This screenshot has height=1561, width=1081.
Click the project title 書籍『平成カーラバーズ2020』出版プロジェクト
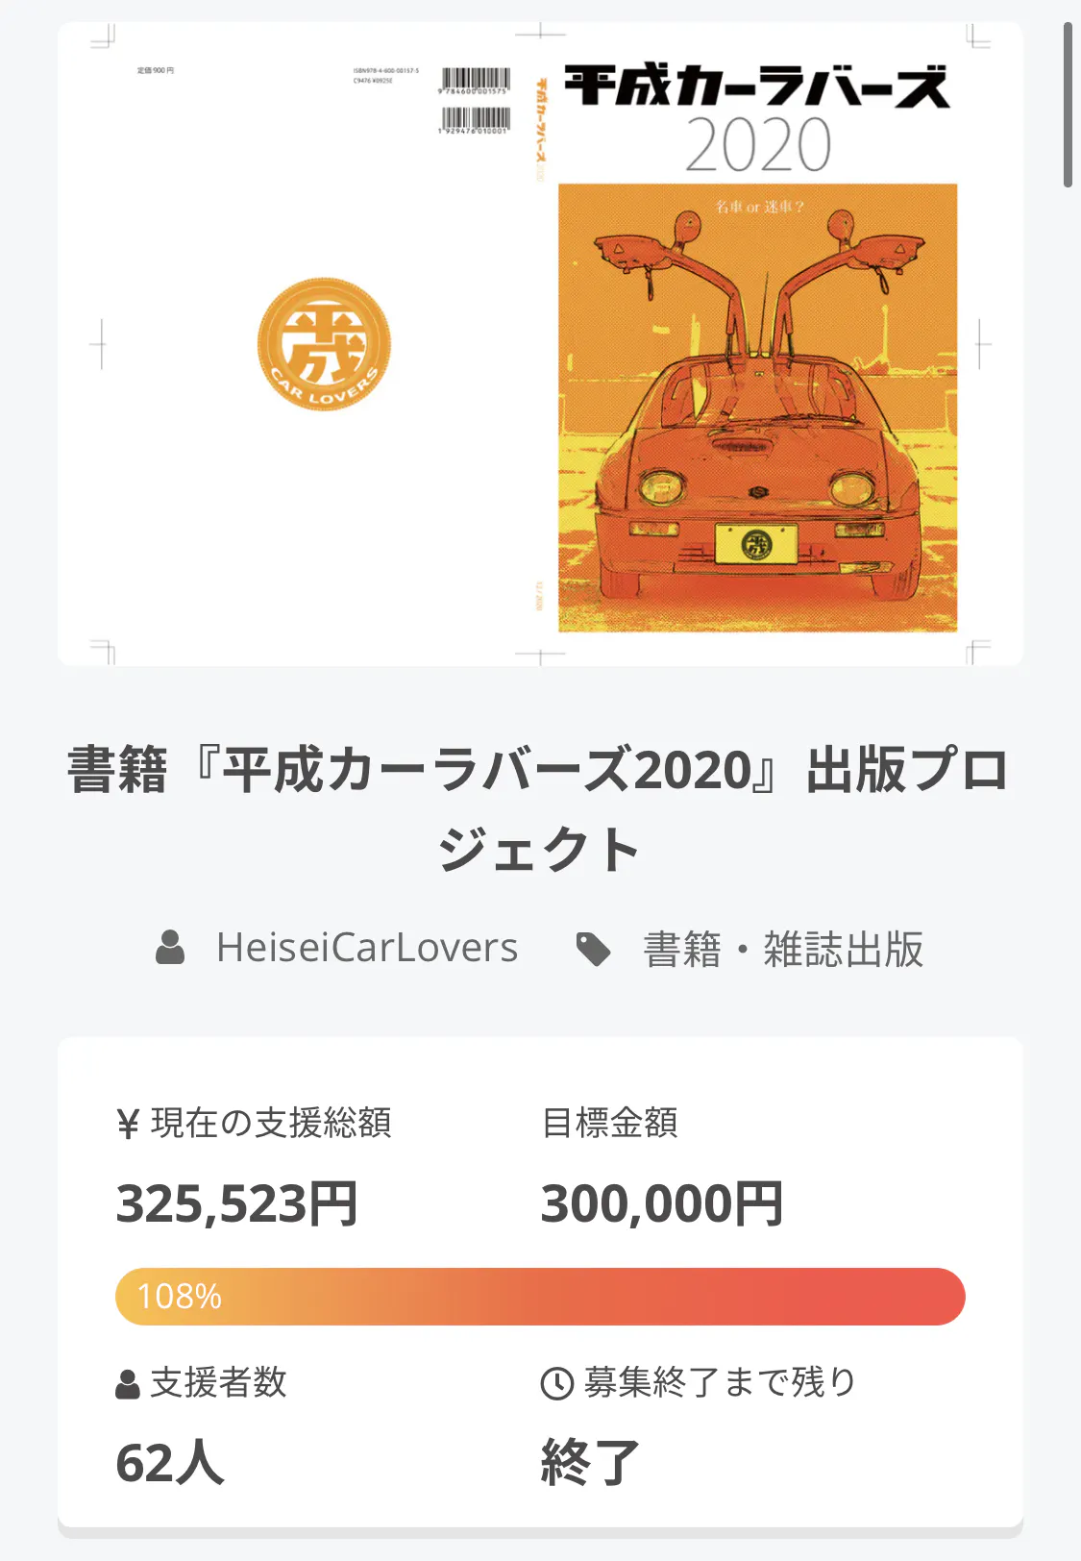tap(539, 809)
